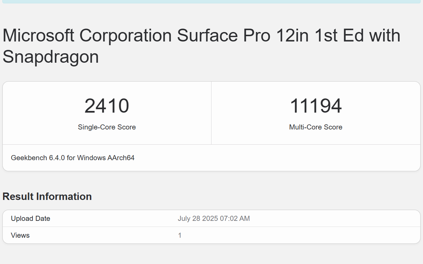423x264 pixels.
Task: Click the 11194 multi-core score number
Action: click(x=316, y=106)
